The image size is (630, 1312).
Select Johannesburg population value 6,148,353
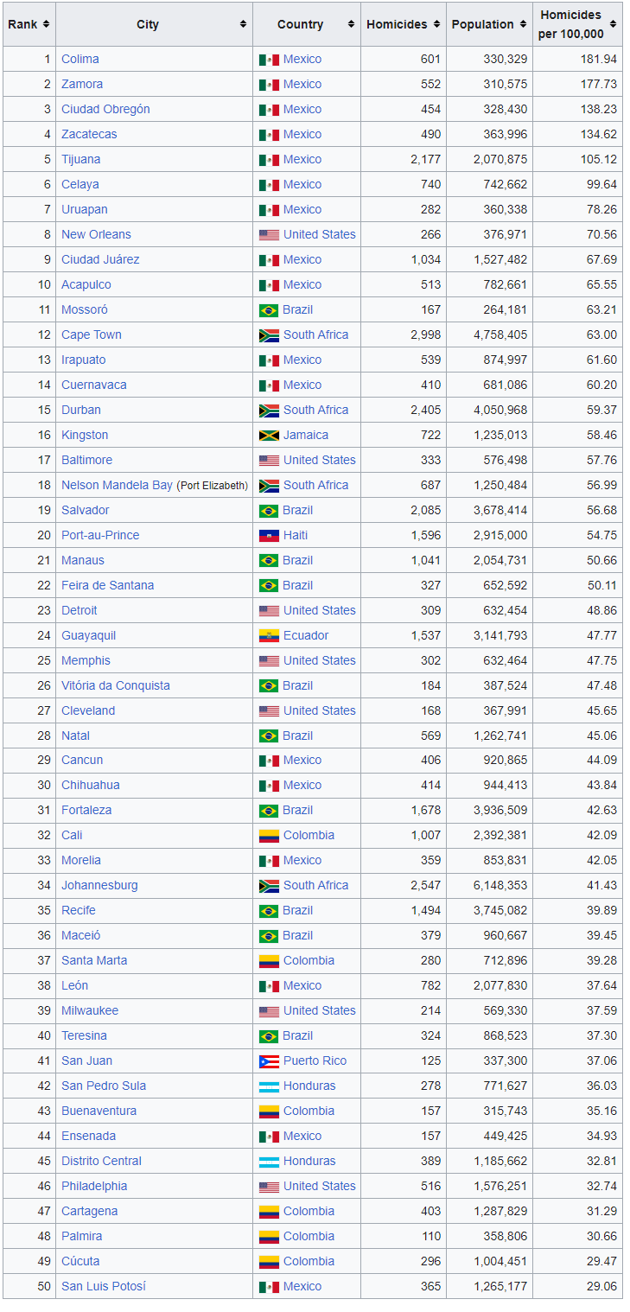500,885
